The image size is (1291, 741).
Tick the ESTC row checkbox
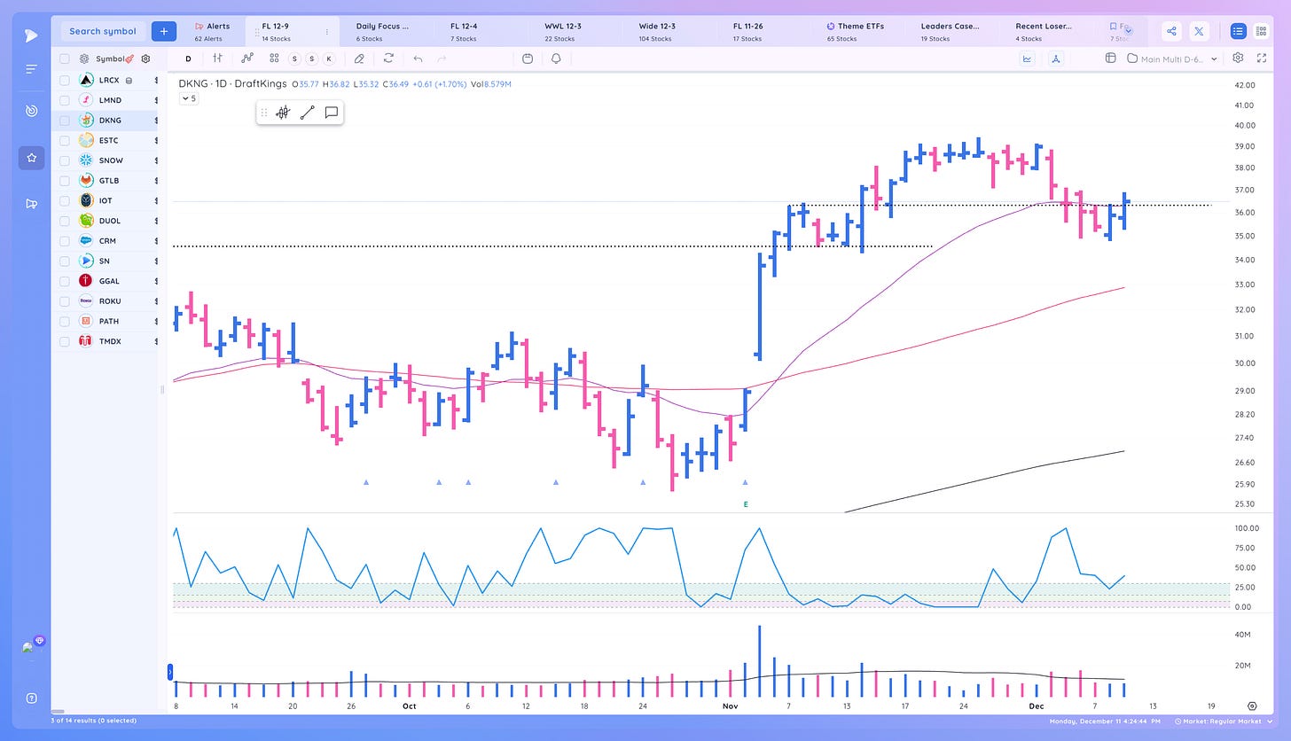(x=65, y=140)
